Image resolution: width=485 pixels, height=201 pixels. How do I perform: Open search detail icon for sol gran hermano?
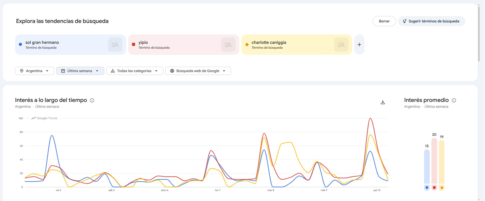click(115, 45)
